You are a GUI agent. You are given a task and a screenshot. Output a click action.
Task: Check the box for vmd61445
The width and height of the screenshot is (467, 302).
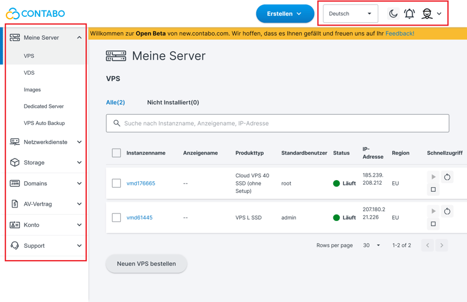coord(116,217)
